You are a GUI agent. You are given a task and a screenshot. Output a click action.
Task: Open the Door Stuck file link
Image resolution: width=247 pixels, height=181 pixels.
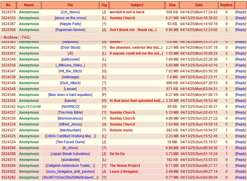[x=70, y=48]
